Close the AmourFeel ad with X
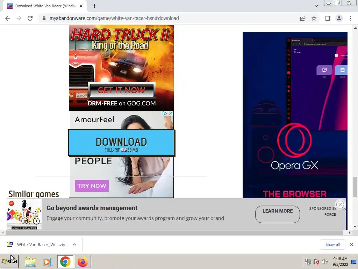The image size is (358, 269). pyautogui.click(x=171, y=113)
